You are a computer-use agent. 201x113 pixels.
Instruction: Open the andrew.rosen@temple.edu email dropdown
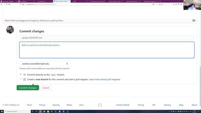point(44,64)
